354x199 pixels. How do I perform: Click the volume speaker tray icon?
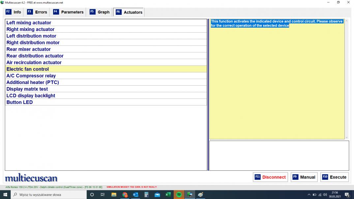pyautogui.click(x=325, y=195)
